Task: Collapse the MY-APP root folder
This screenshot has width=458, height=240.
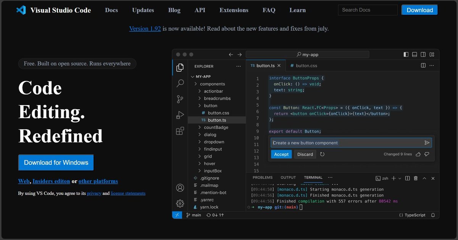Action: pos(192,76)
